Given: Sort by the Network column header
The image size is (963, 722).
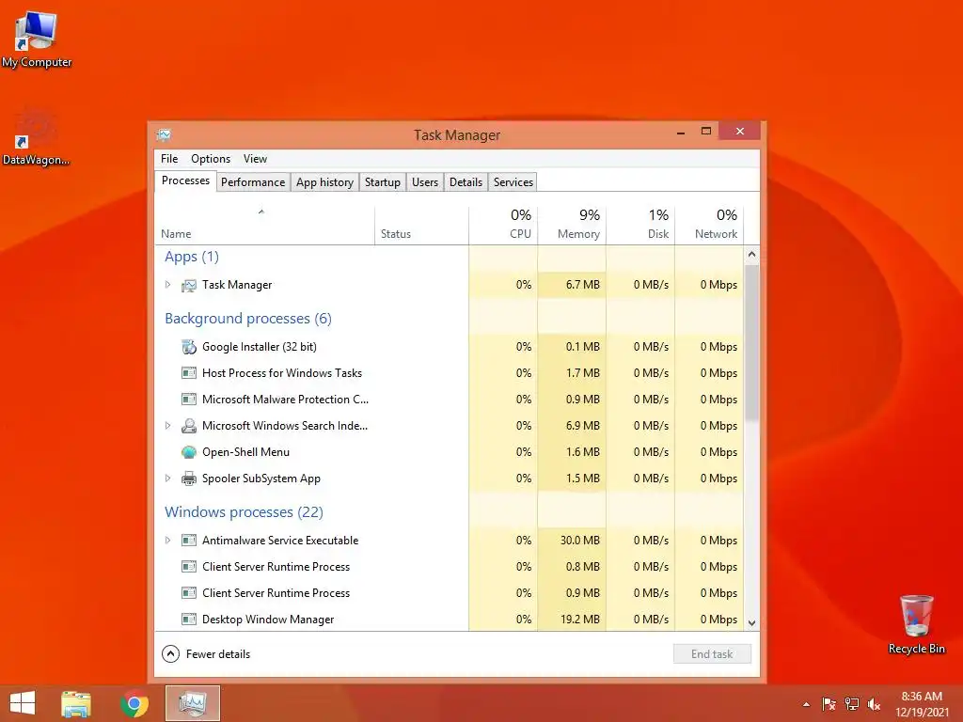Looking at the screenshot, I should point(709,226).
